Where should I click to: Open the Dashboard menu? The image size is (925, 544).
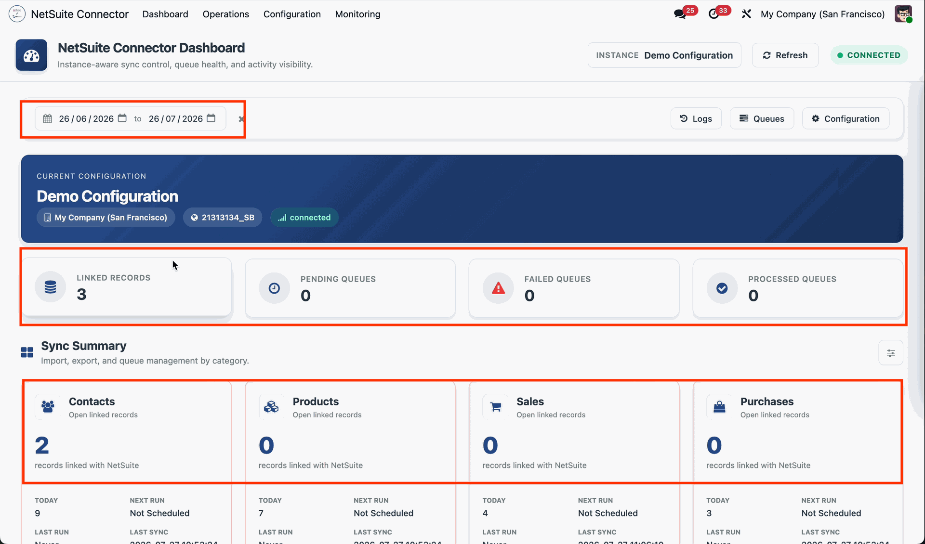click(x=165, y=14)
